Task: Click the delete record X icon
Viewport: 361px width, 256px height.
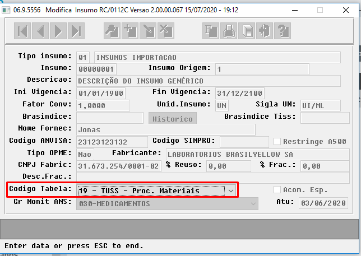Action: pyautogui.click(x=166, y=31)
